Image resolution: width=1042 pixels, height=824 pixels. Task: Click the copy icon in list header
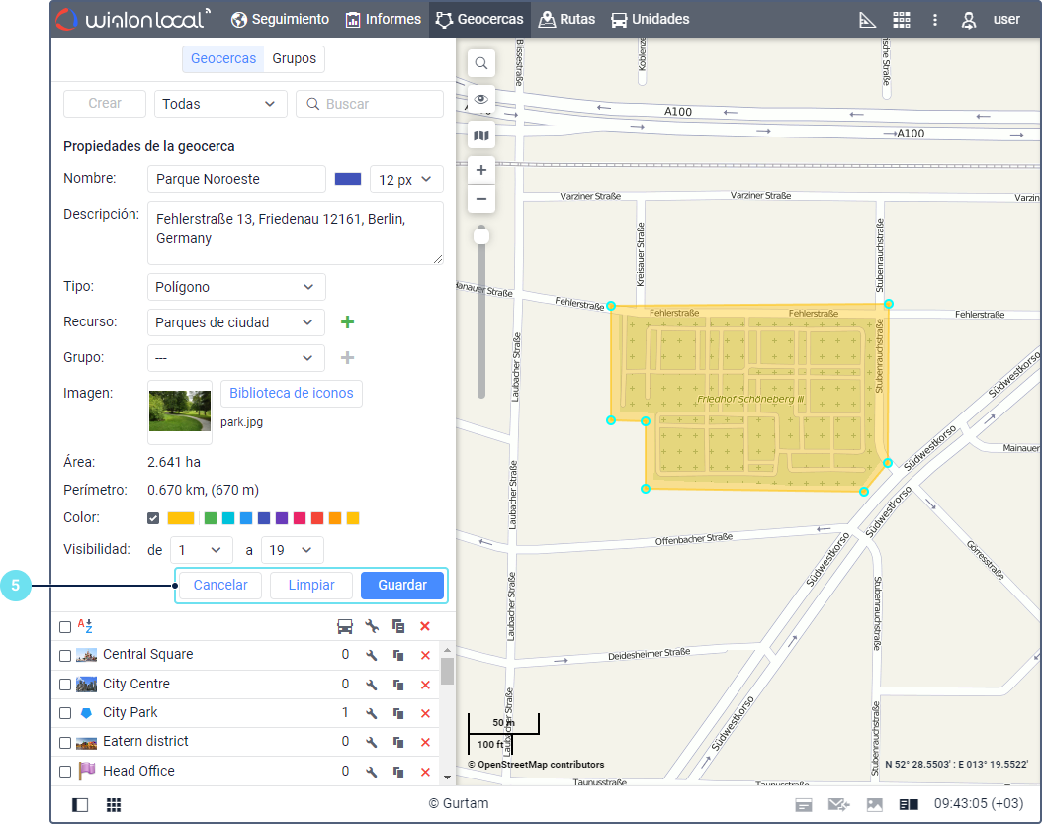tap(398, 626)
